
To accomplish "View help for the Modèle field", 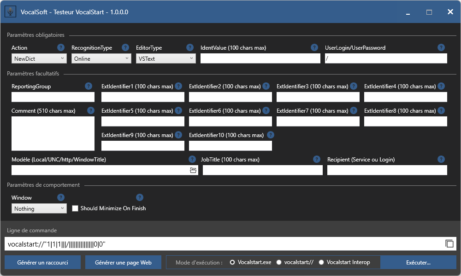I will pos(192,159).
